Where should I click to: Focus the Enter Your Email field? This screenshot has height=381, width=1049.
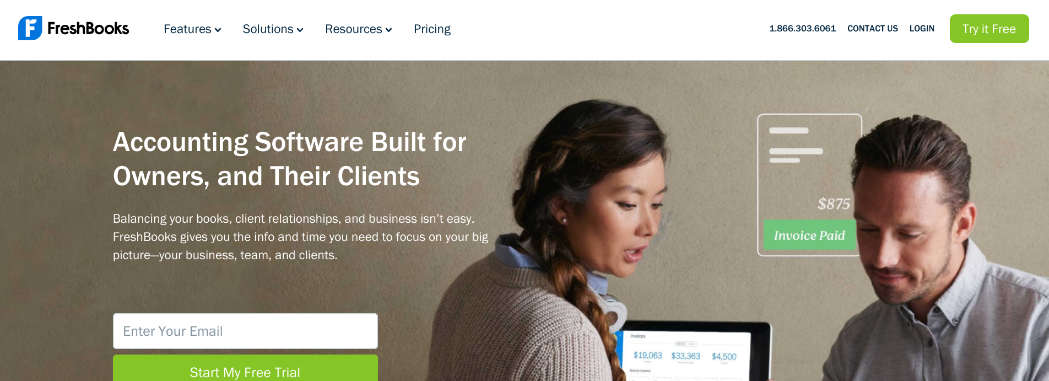point(245,331)
